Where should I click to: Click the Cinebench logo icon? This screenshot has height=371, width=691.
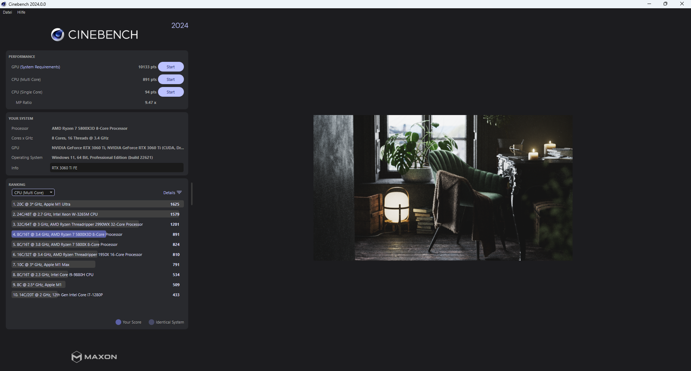58,35
